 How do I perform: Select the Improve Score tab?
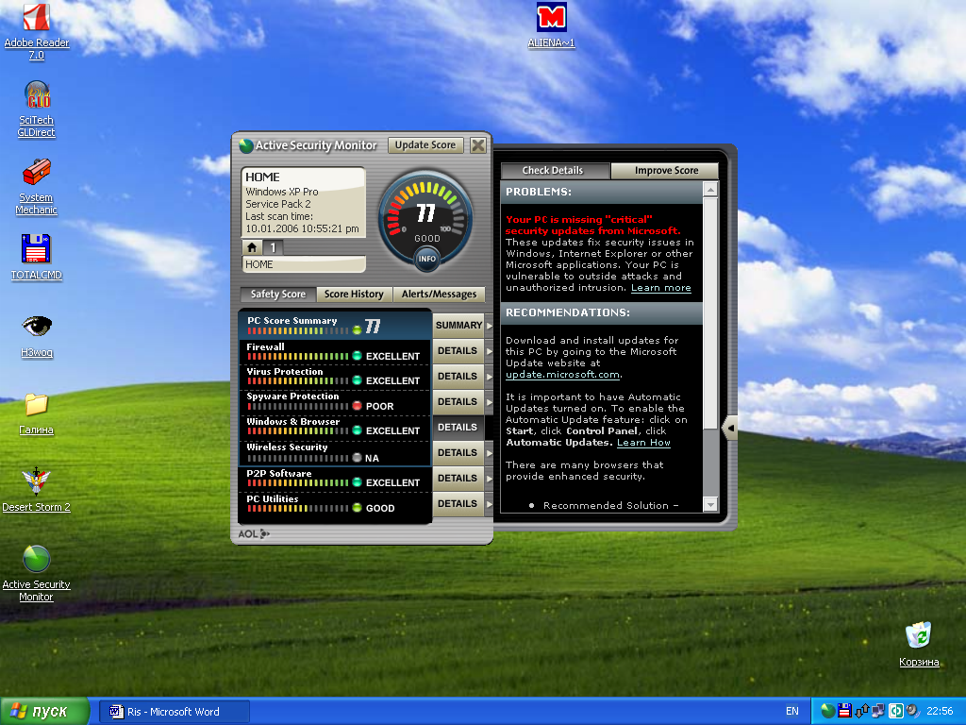[666, 170]
